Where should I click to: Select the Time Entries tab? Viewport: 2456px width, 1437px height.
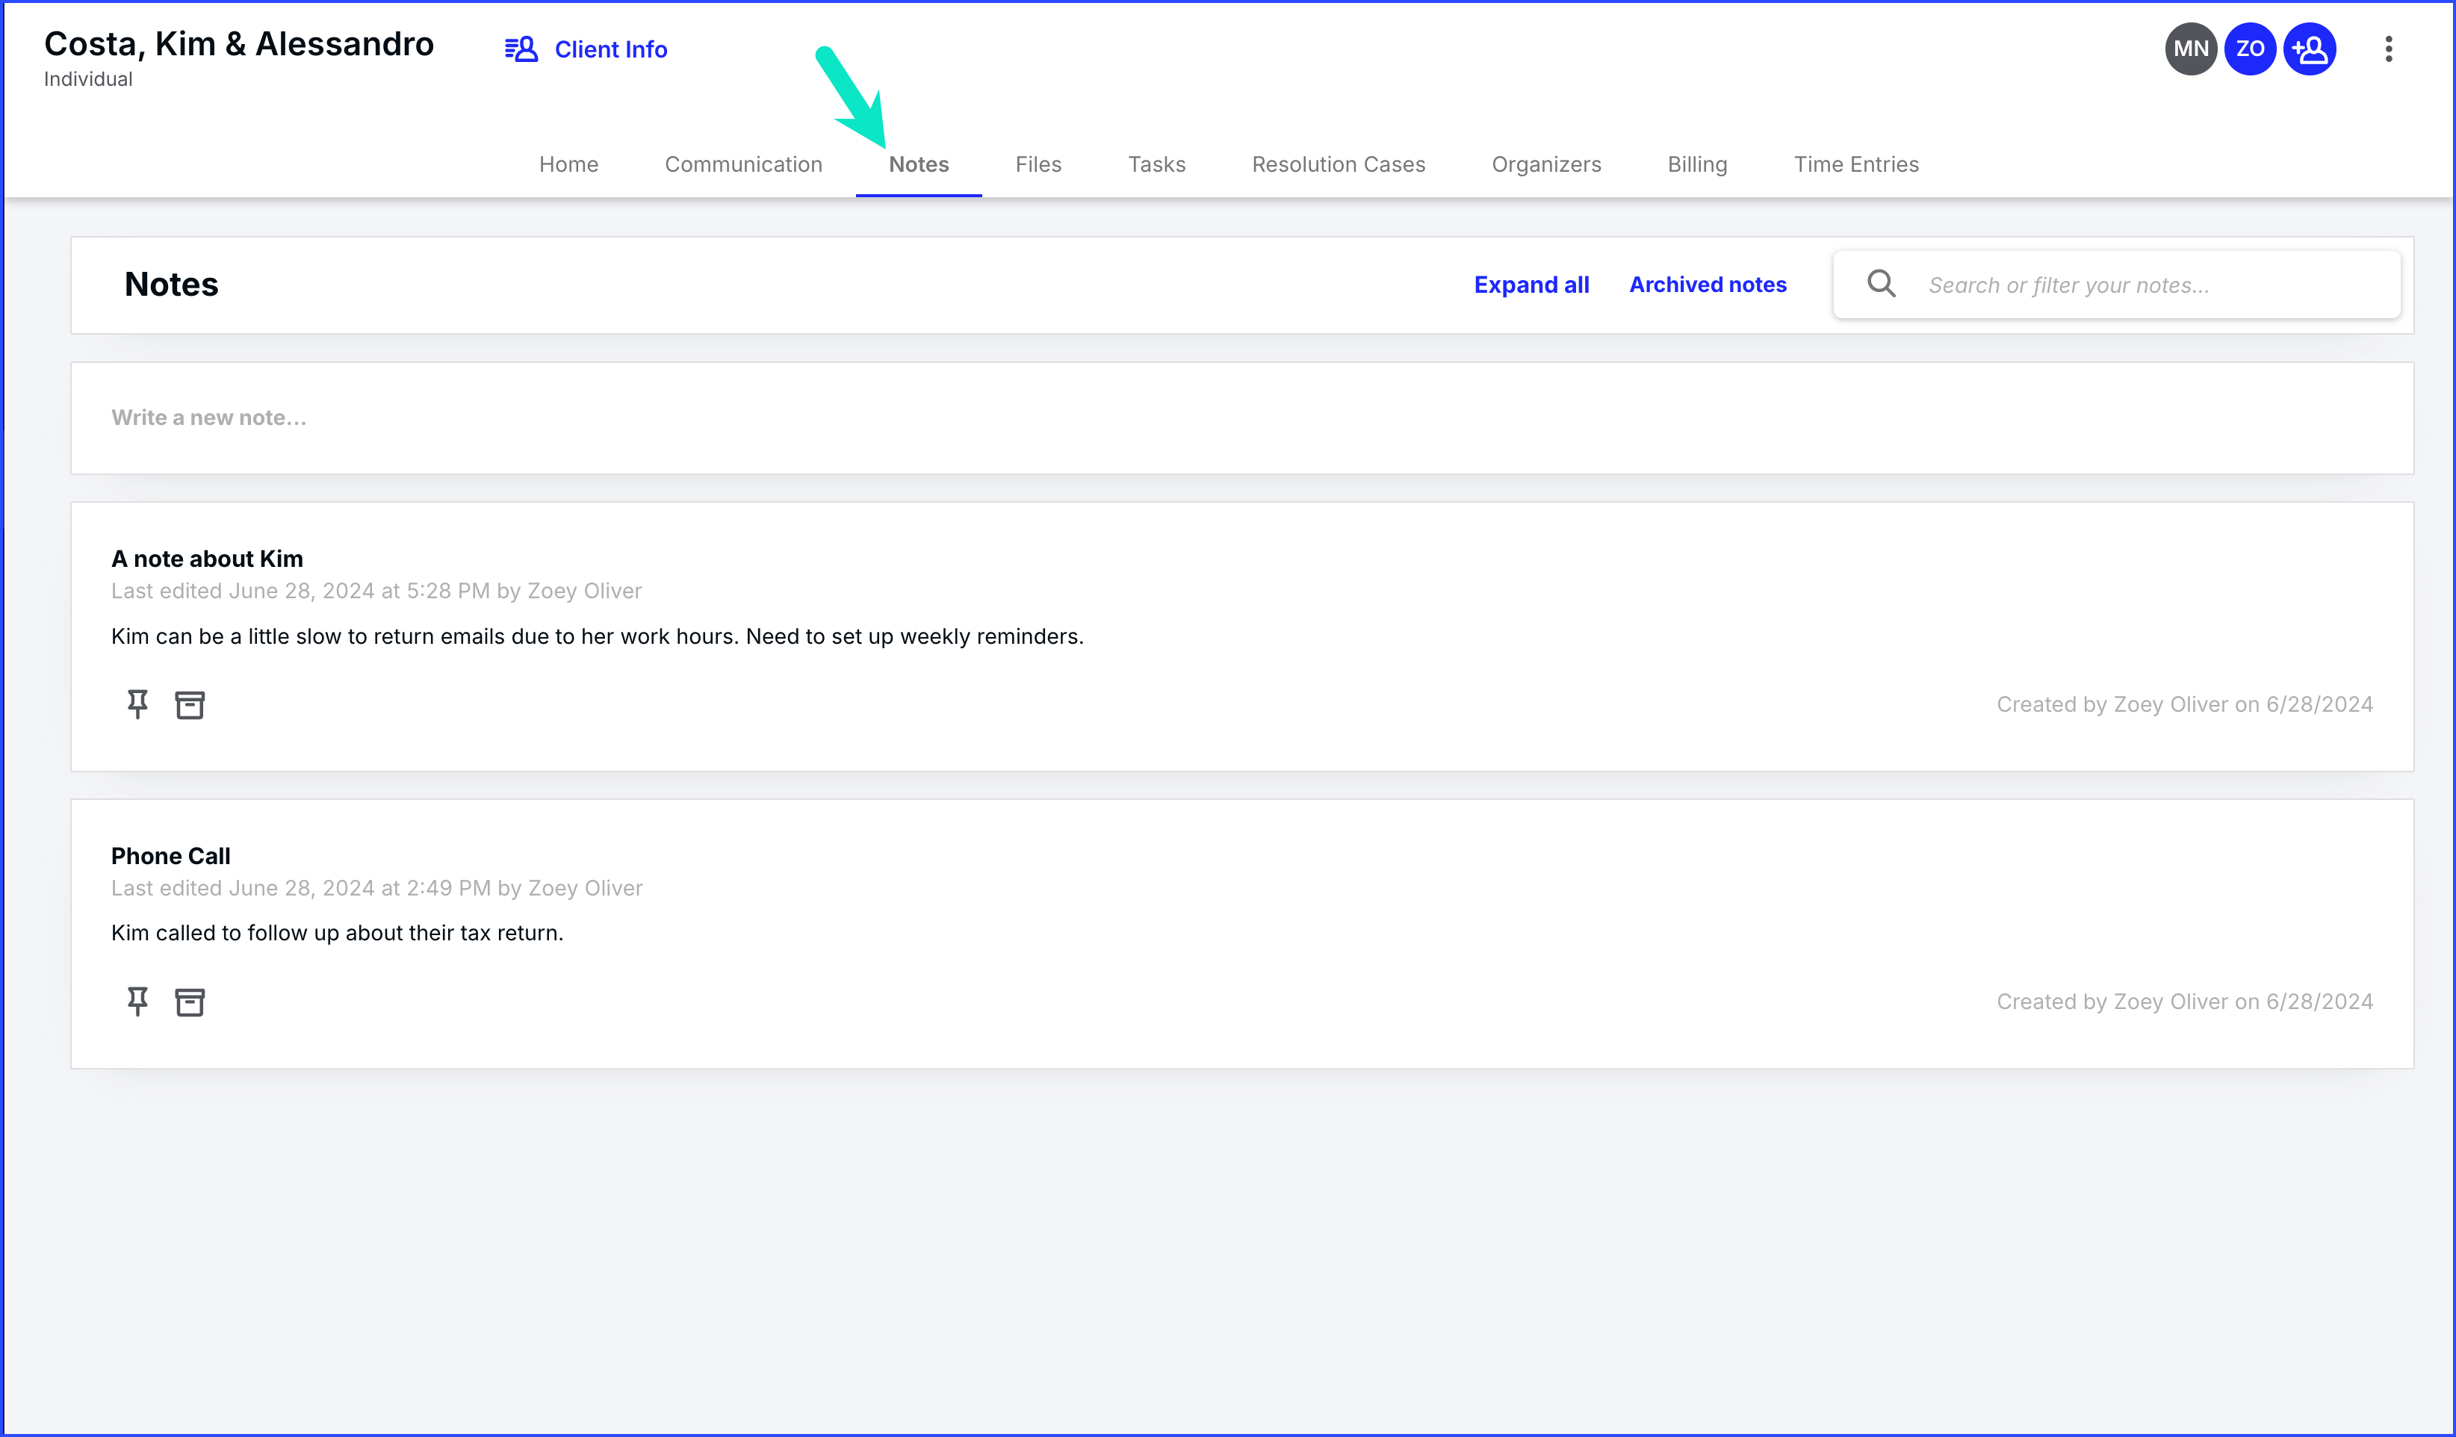[x=1855, y=164]
